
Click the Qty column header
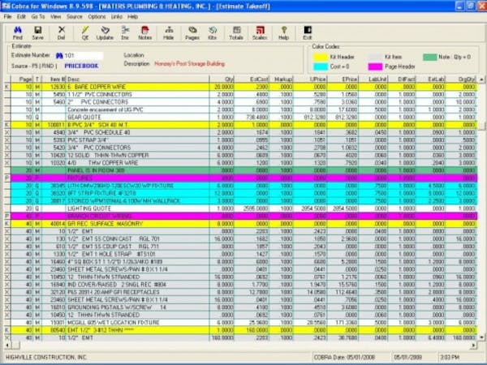[x=222, y=79]
